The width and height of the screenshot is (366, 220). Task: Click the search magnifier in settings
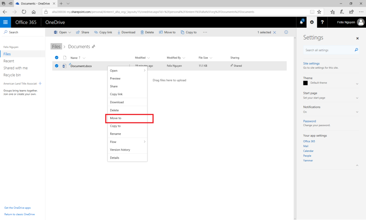(356, 50)
